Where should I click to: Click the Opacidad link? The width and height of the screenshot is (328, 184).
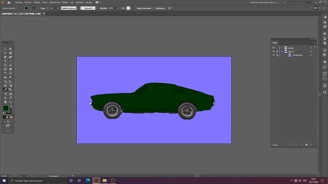(104, 8)
